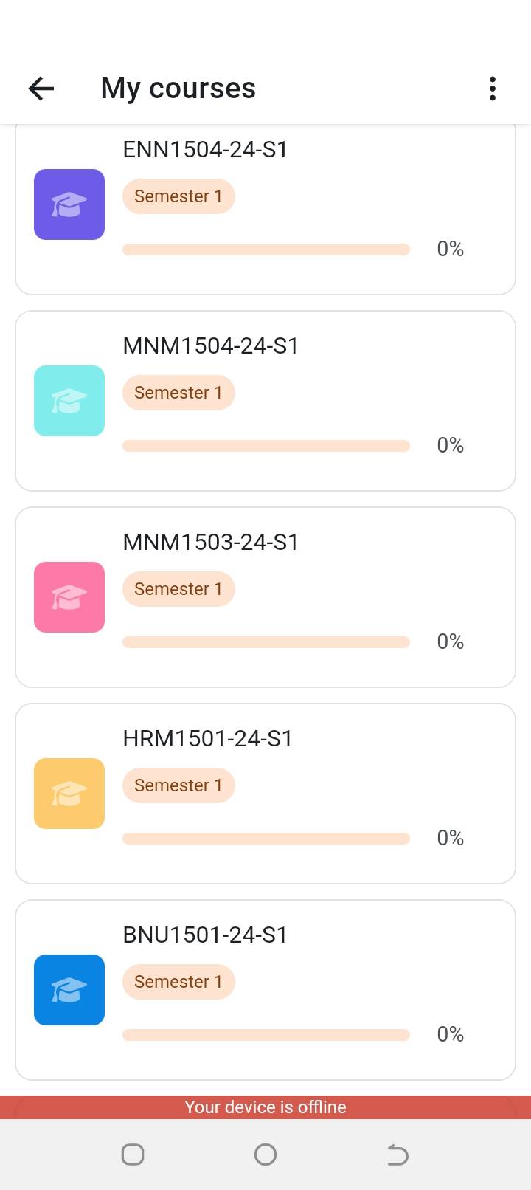Tap the 0% label for MNM1503-24-S1

click(450, 642)
